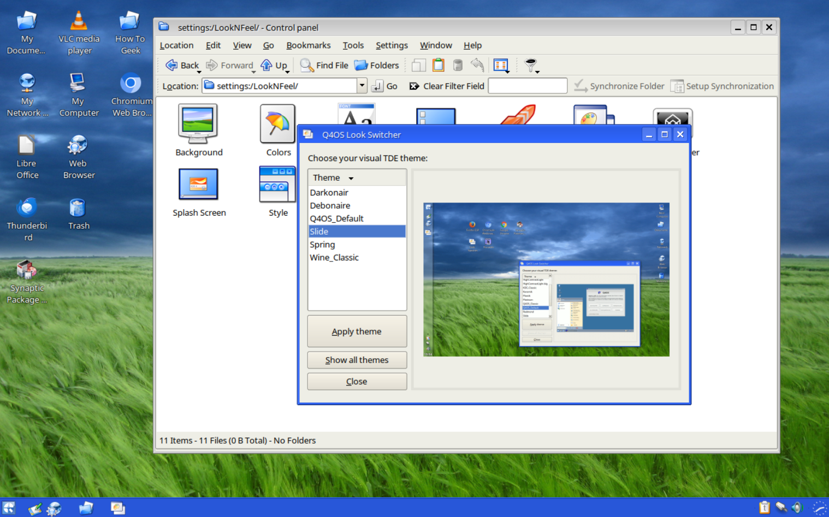Open the View menu
Screen dimensions: 829x517
point(242,45)
